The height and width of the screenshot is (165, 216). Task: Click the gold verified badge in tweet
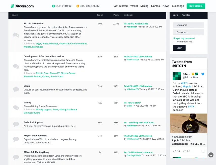193,74
